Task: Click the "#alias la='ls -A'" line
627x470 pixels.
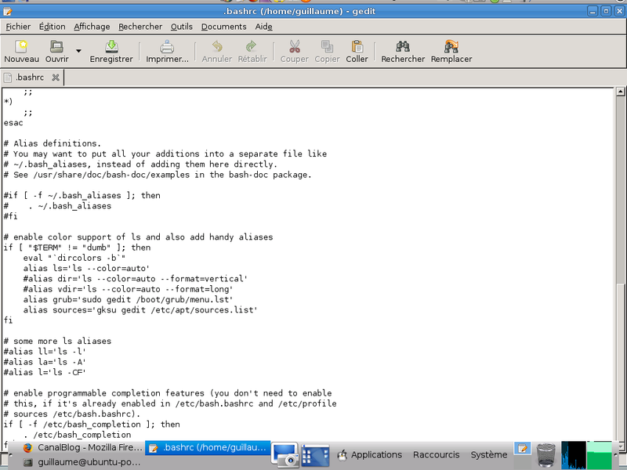Action: [x=45, y=362]
